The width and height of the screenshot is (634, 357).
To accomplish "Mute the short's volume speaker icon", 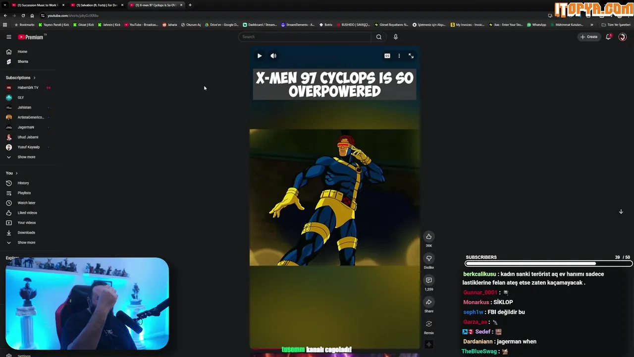I will tap(273, 56).
